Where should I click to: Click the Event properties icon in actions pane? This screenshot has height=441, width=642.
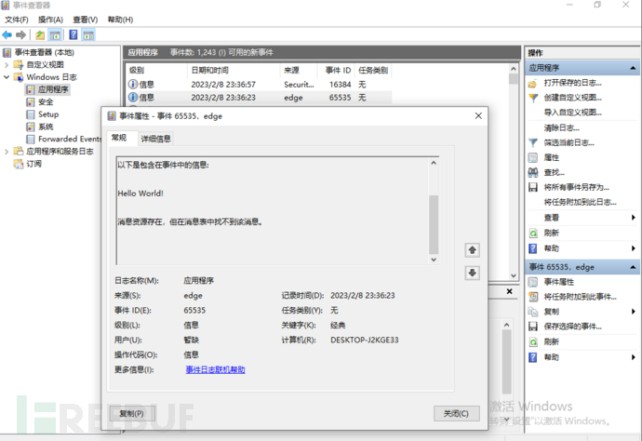[x=533, y=282]
